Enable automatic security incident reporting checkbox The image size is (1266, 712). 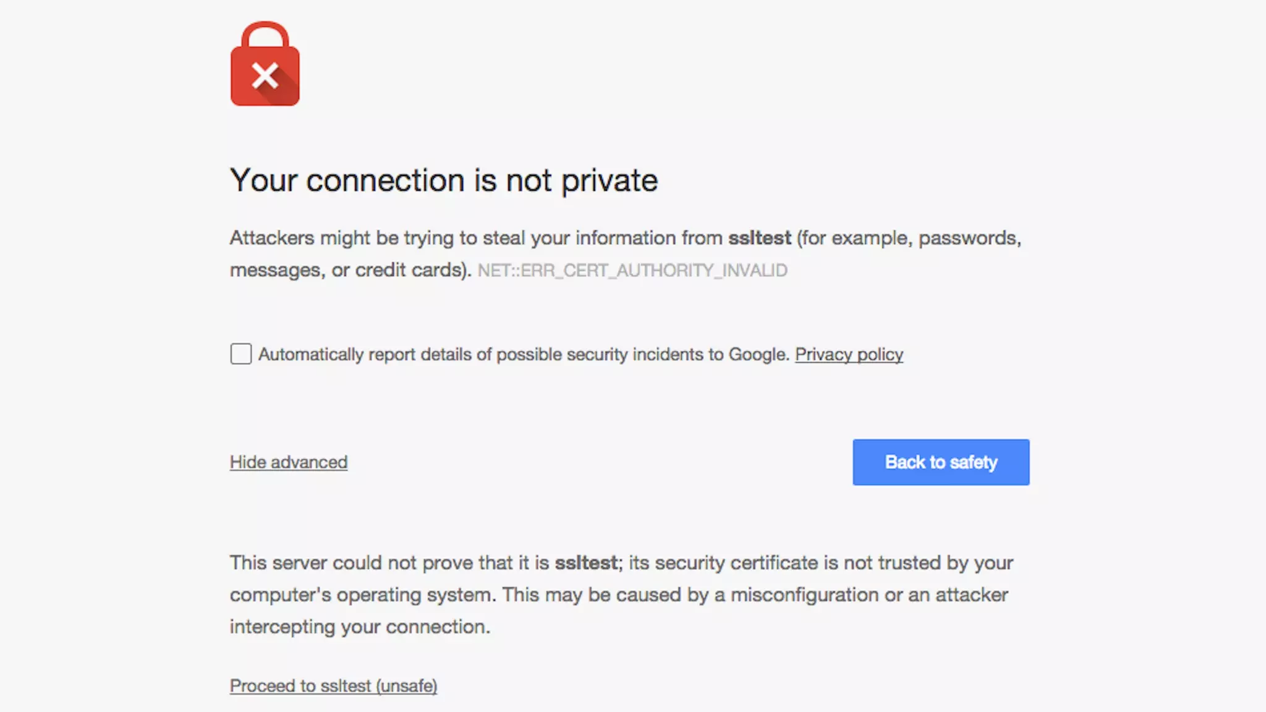coord(241,354)
